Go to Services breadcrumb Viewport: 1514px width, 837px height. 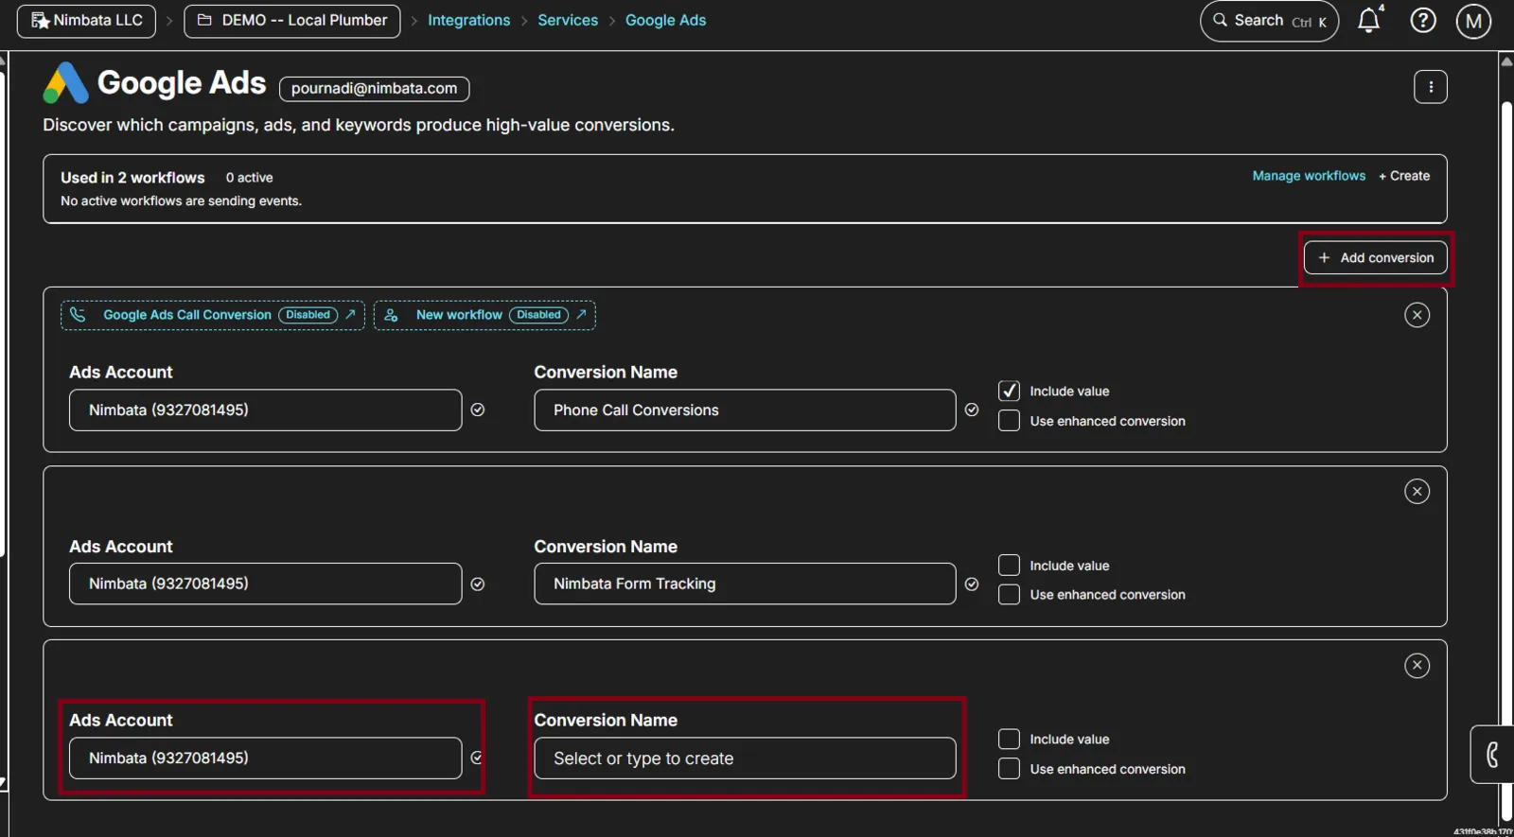point(568,20)
